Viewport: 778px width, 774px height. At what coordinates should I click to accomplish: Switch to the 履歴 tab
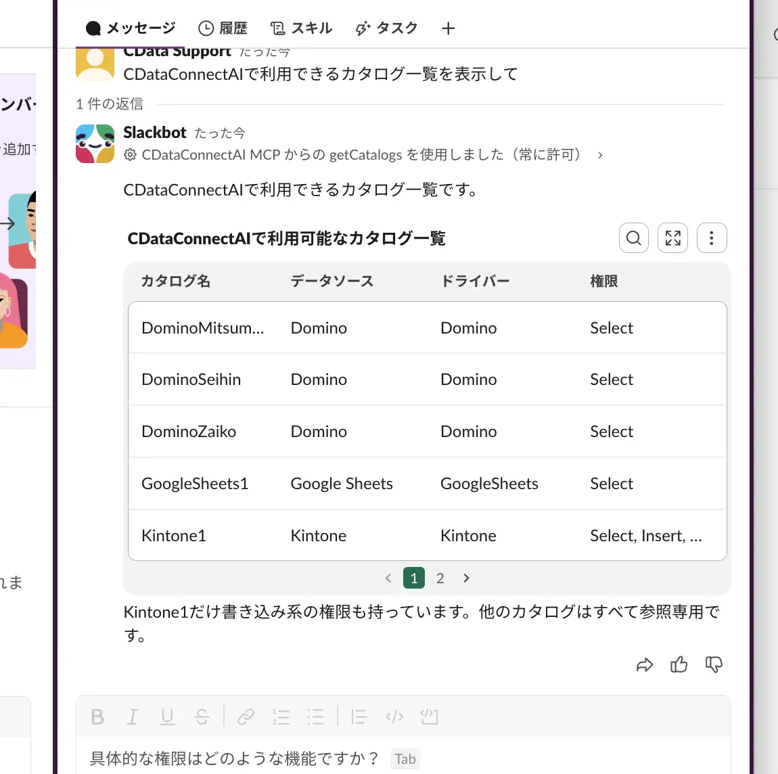coord(223,28)
